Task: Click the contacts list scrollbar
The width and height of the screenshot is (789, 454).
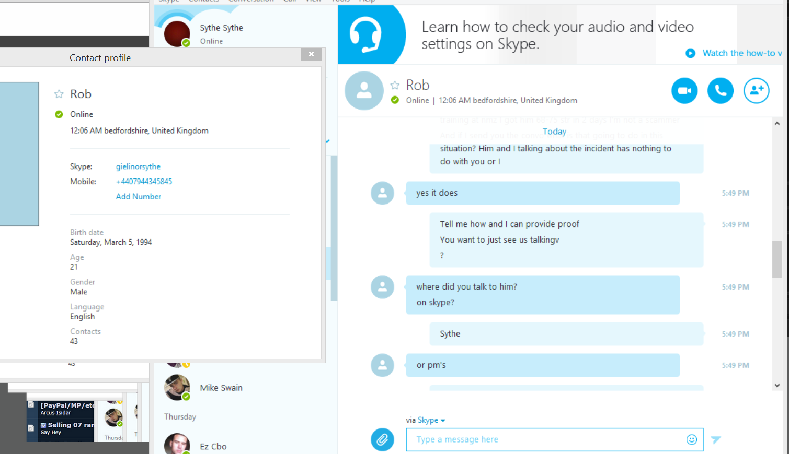Action: pos(334,228)
